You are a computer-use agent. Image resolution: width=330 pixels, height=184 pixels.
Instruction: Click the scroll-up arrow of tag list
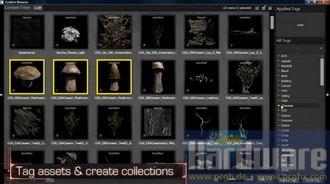tap(322, 56)
